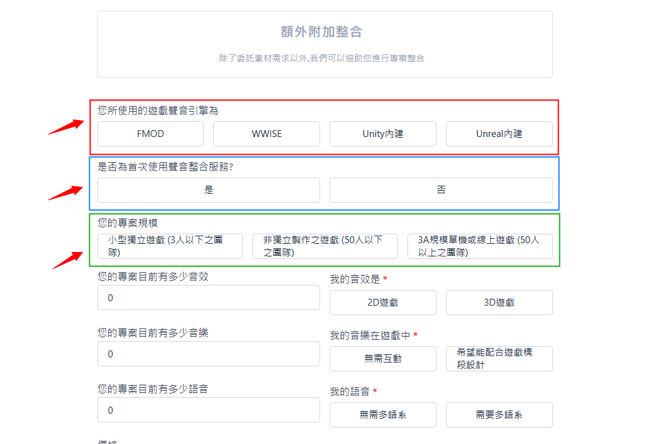Image resolution: width=658 pixels, height=444 pixels.
Task: Pick the Unity內建 engine option
Action: pos(383,134)
